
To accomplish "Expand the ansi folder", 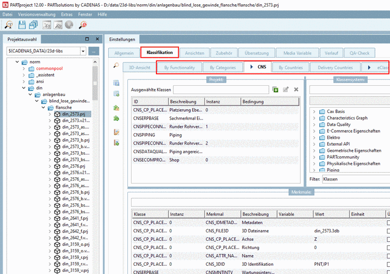I will coord(23,82).
